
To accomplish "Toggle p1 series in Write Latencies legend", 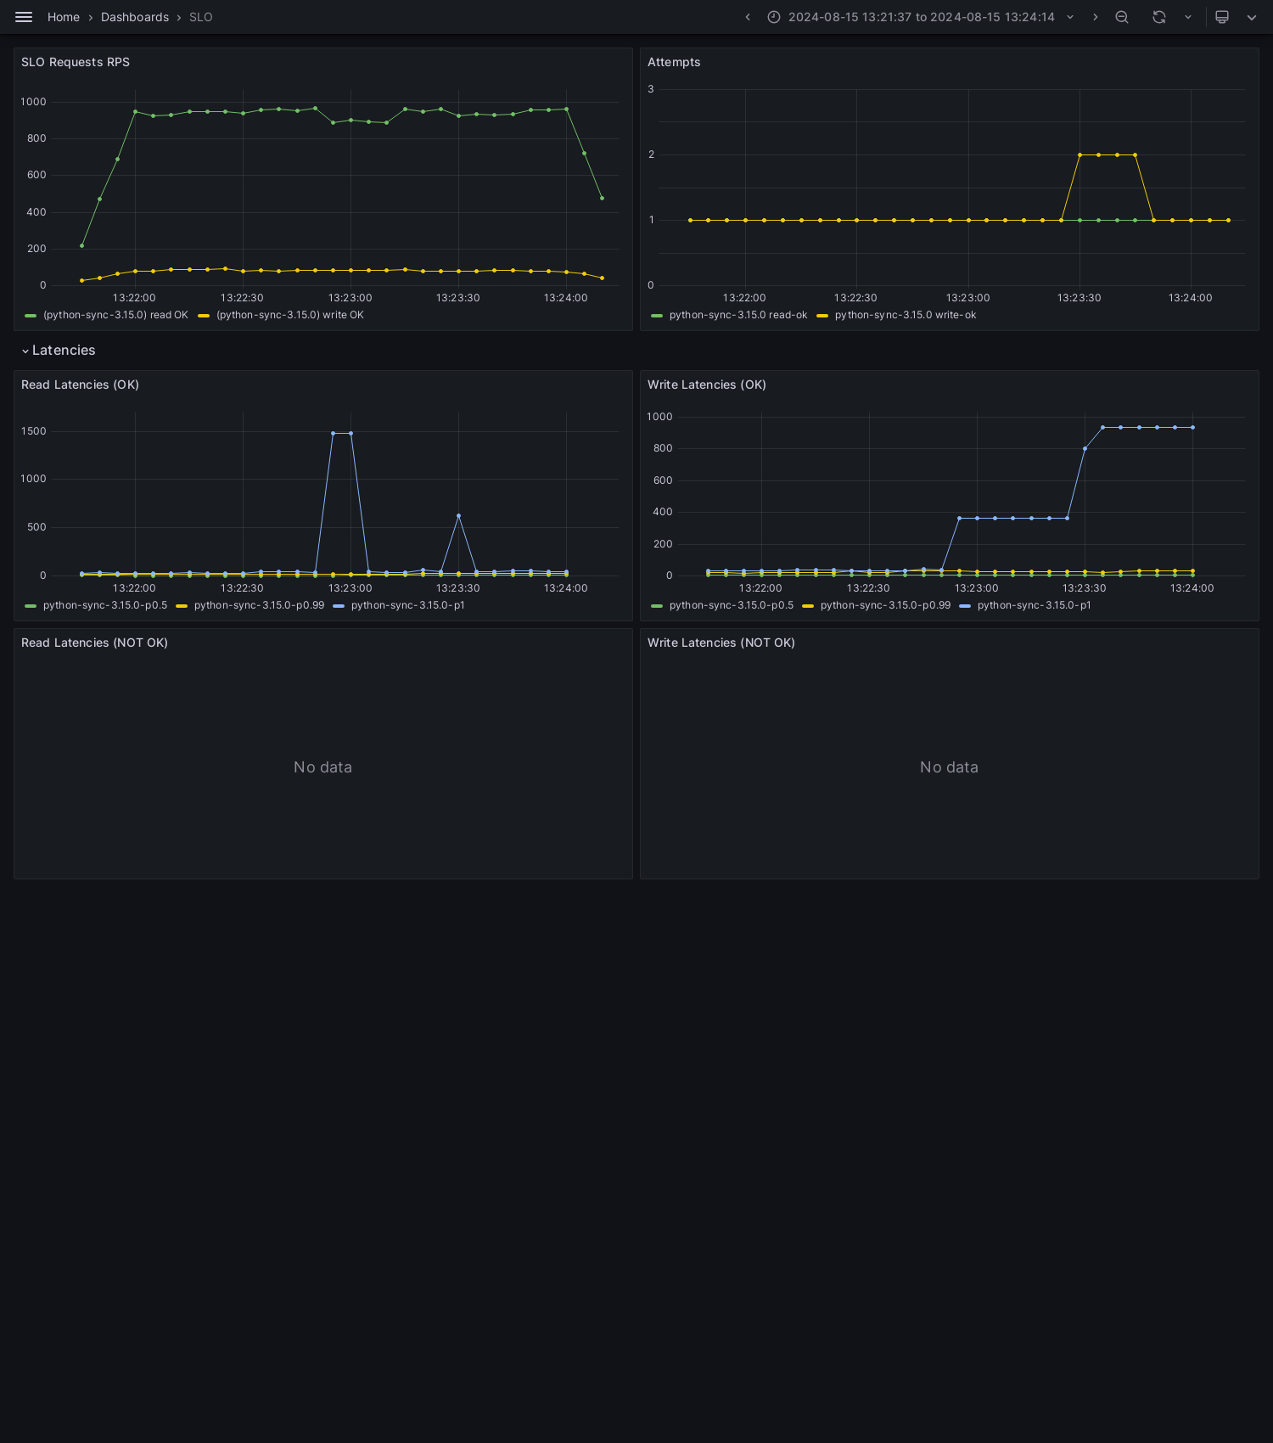I will [x=1035, y=605].
